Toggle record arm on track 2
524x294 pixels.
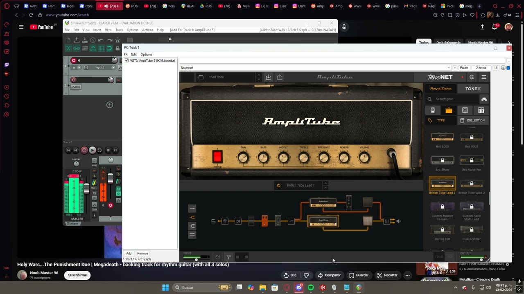pyautogui.click(x=74, y=80)
